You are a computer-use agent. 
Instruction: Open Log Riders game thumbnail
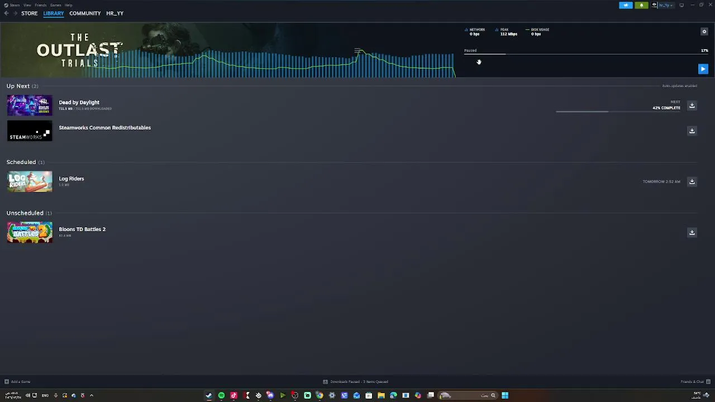tap(30, 181)
